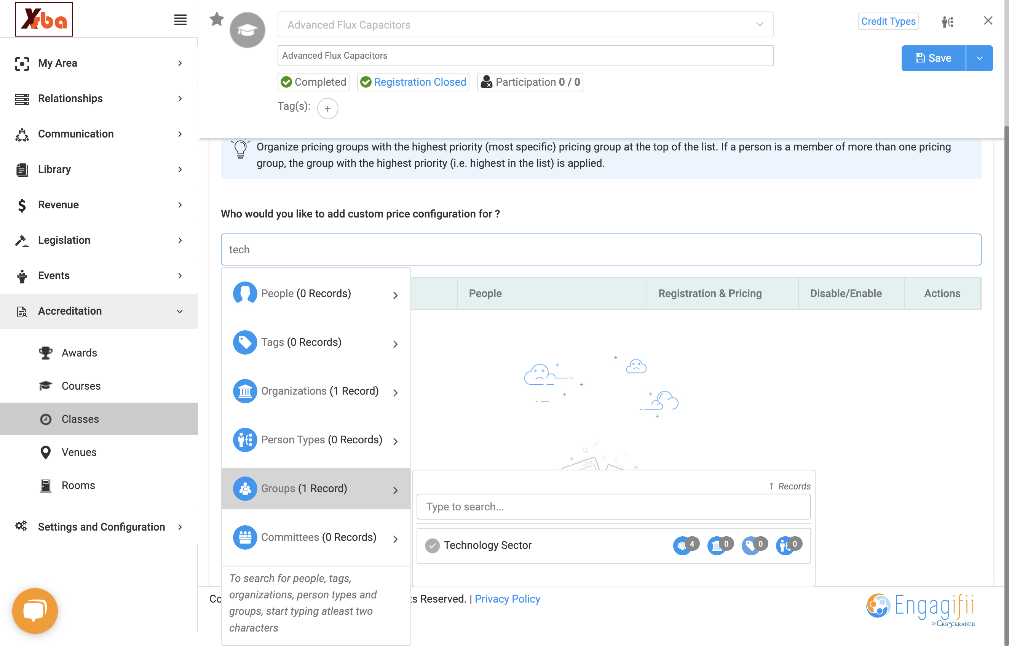1009x646 pixels.
Task: Click the Tags category icon
Action: (x=245, y=342)
